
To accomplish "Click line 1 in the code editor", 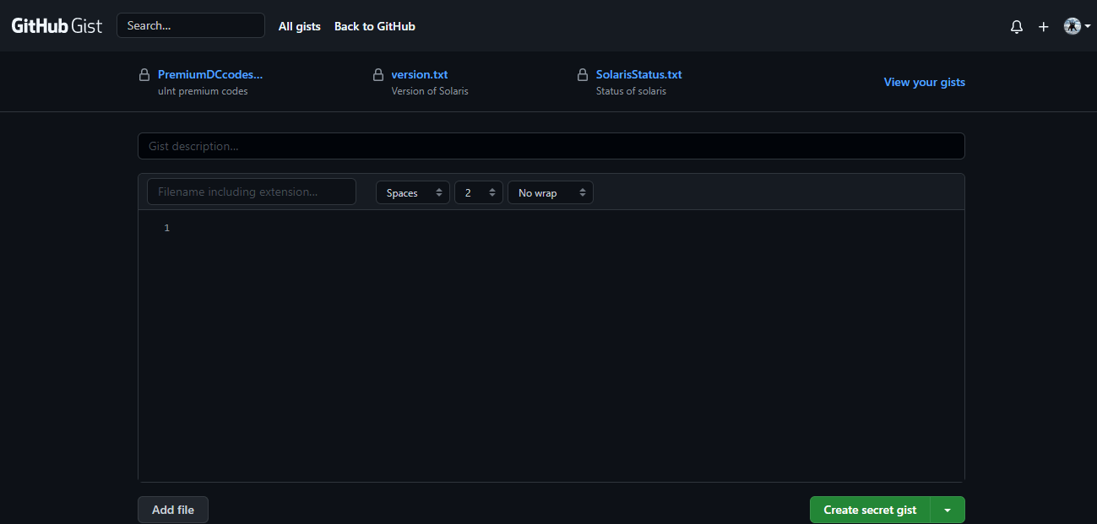I will point(566,228).
